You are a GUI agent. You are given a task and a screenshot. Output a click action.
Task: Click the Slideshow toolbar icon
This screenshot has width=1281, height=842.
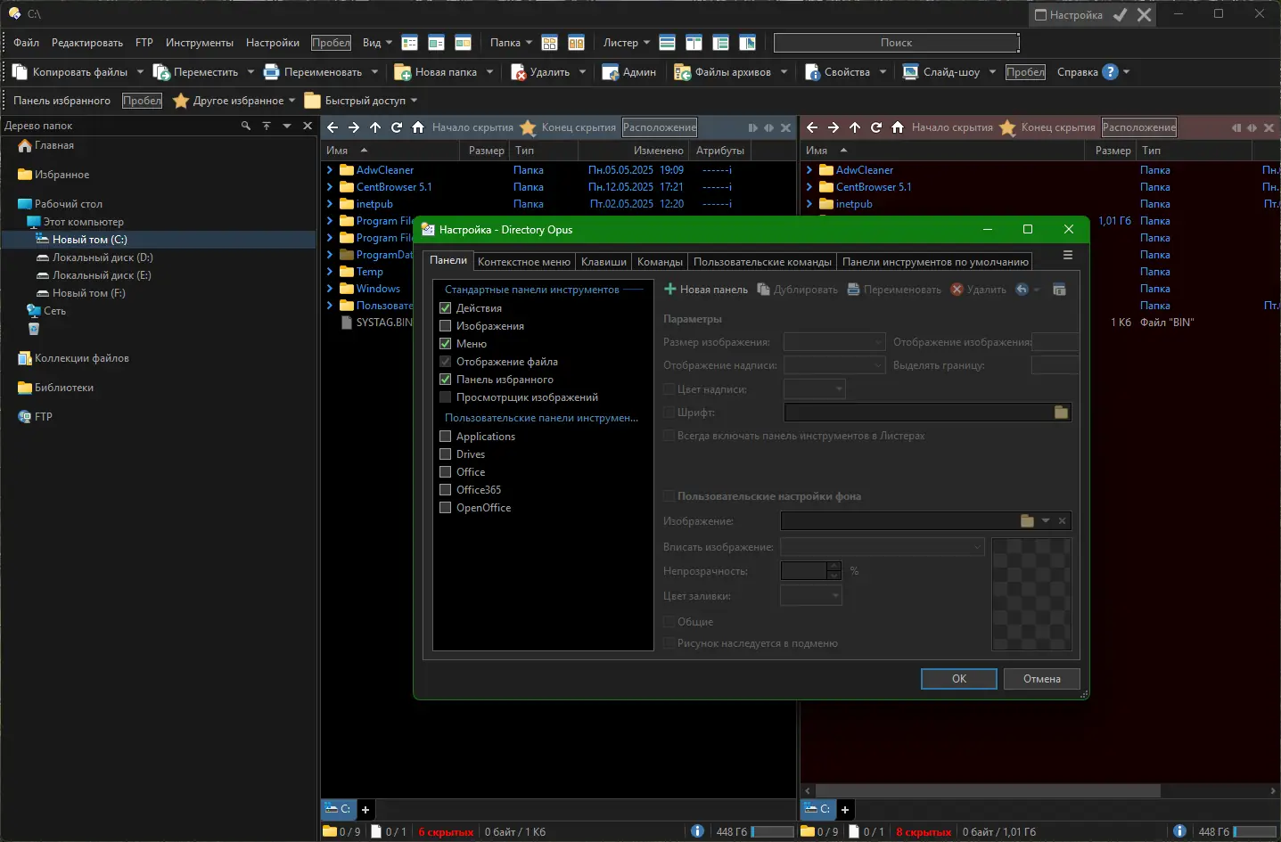(x=911, y=72)
